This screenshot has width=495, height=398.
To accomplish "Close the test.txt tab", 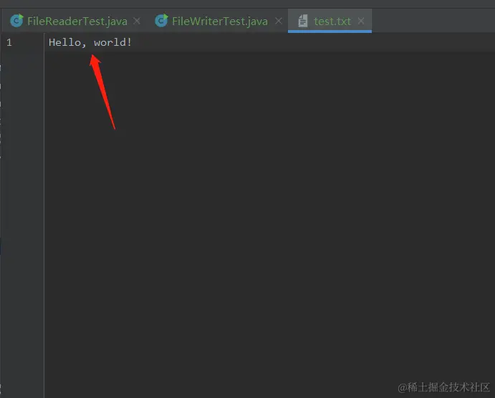I will coord(361,21).
